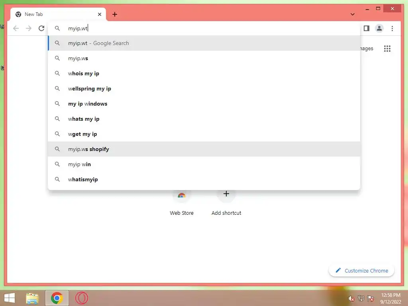The height and width of the screenshot is (306, 408).
Task: Go back using the back arrow
Action: pyautogui.click(x=16, y=28)
